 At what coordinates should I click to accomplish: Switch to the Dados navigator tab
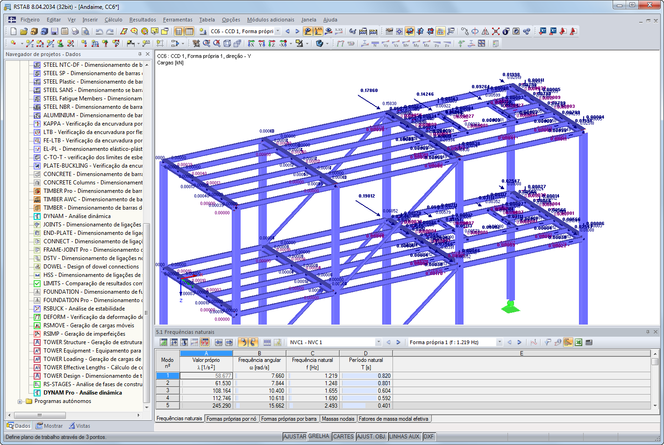pyautogui.click(x=19, y=426)
